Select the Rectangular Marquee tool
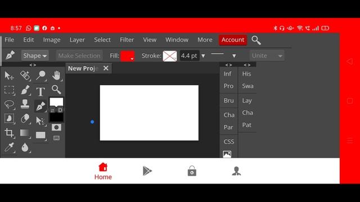Viewport: 360px width, 202px height. (9, 90)
